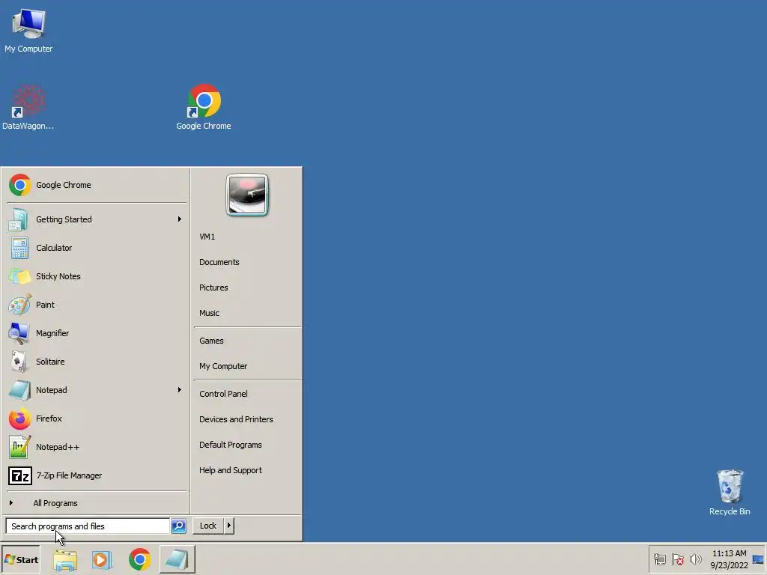This screenshot has height=575, width=767.
Task: Click the volume speaker tray icon
Action: pyautogui.click(x=695, y=559)
